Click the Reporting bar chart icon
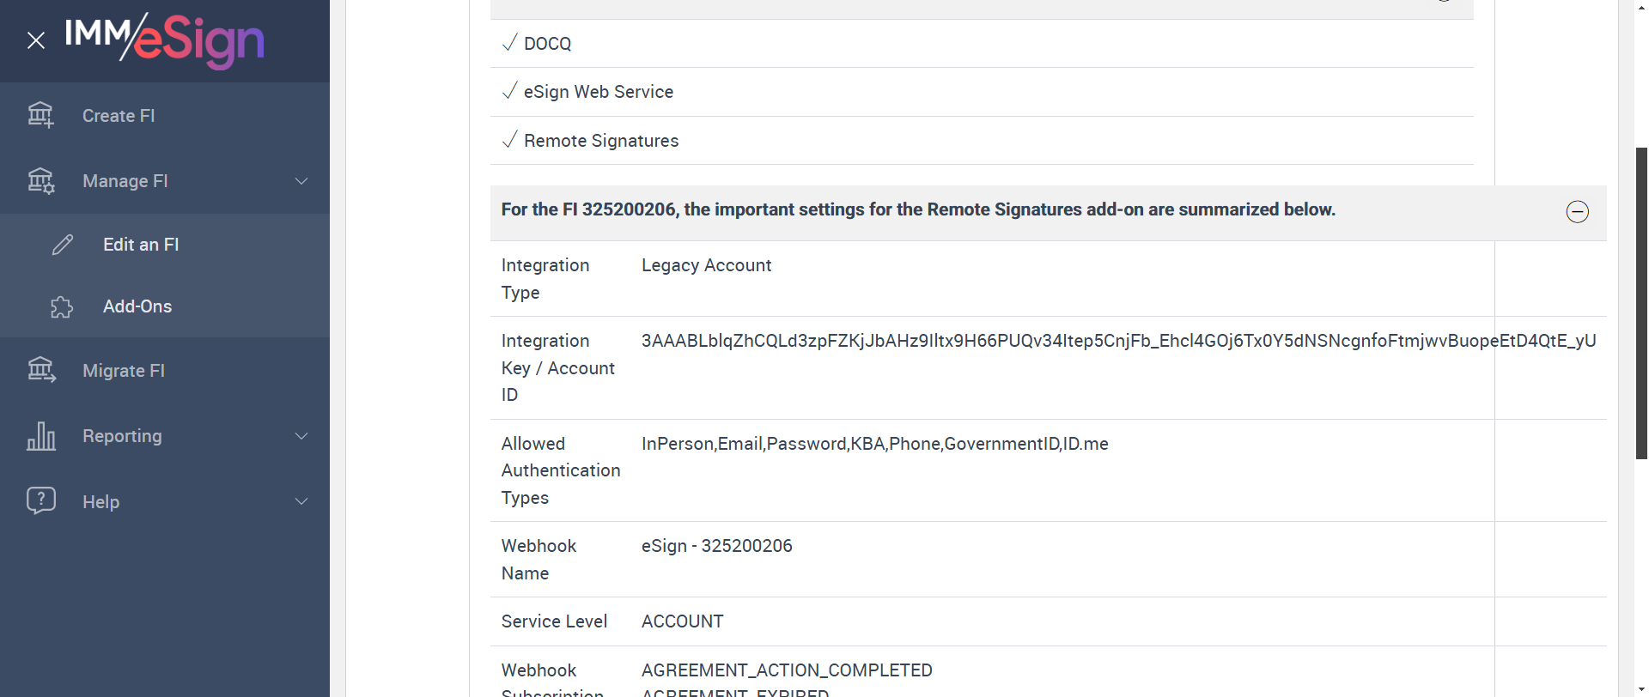Screen dimensions: 1649x697 click(40, 436)
